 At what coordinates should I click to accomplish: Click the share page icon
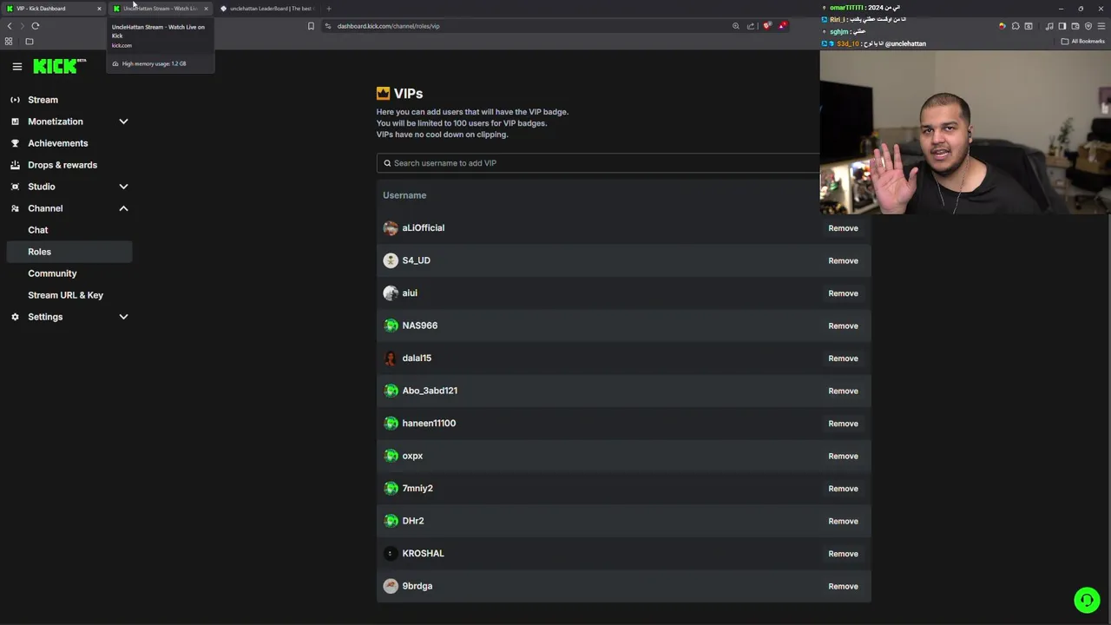[x=751, y=26]
